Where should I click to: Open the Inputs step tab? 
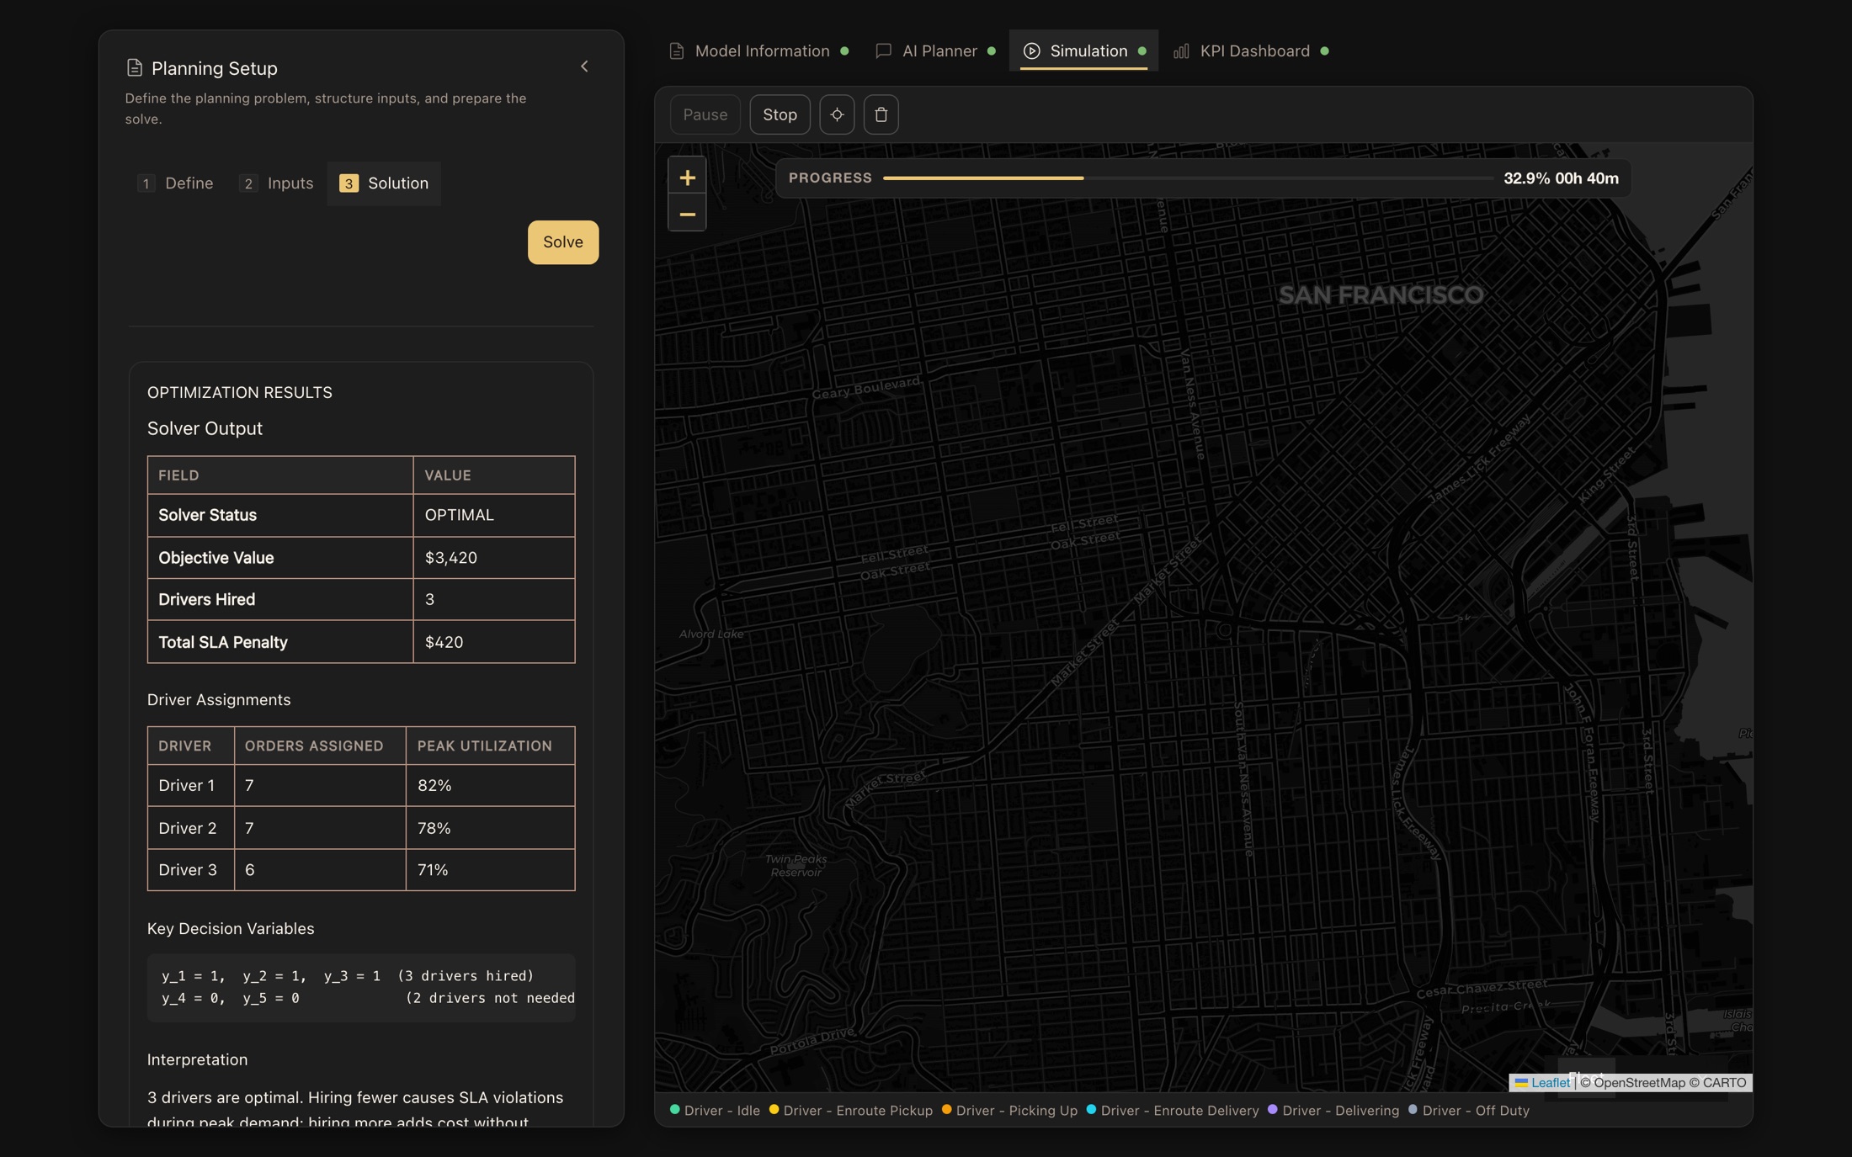[x=276, y=183]
